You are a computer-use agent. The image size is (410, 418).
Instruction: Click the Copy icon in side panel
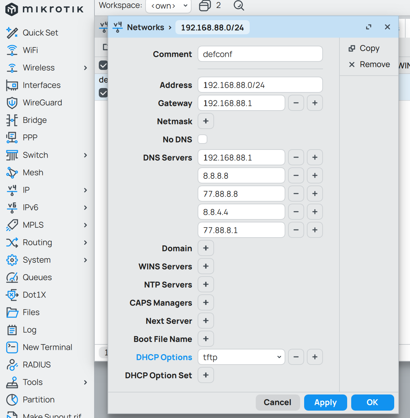click(x=352, y=48)
